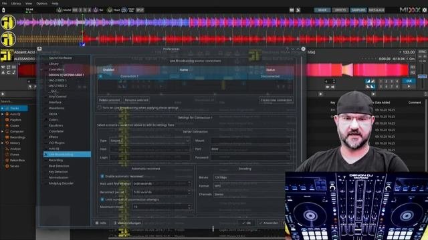This screenshot has width=428, height=240.
Task: Open the Channels dropdown
Action: point(249,195)
